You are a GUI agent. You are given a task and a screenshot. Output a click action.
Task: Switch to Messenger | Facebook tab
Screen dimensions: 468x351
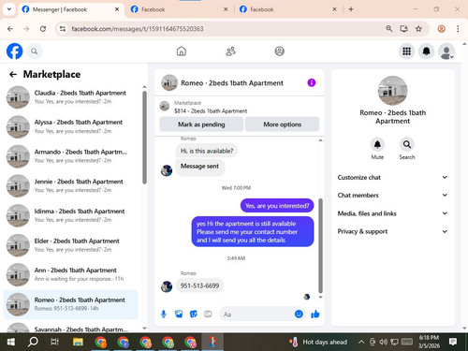tap(70, 9)
